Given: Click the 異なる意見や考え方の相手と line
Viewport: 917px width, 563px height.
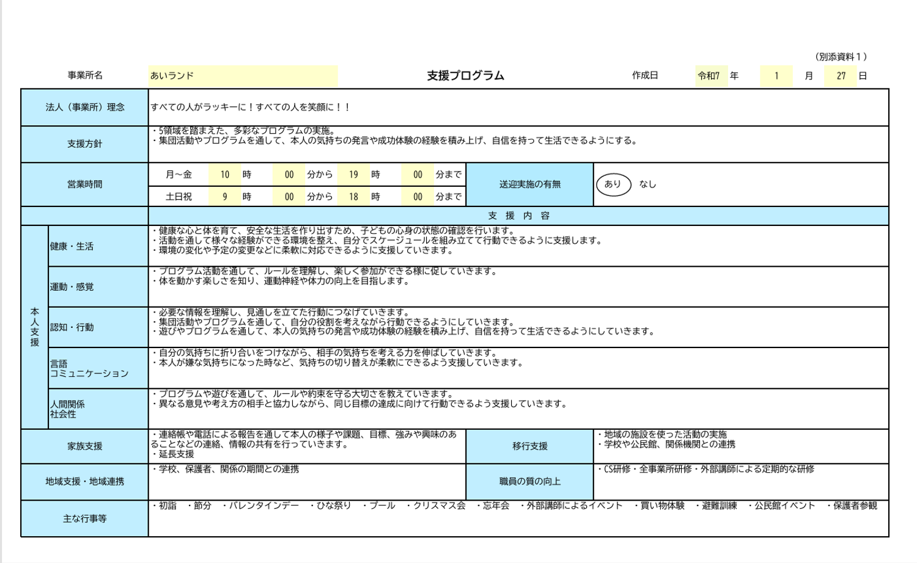Looking at the screenshot, I should tap(359, 404).
